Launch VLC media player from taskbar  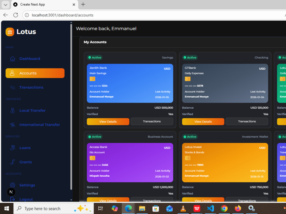(x=183, y=208)
